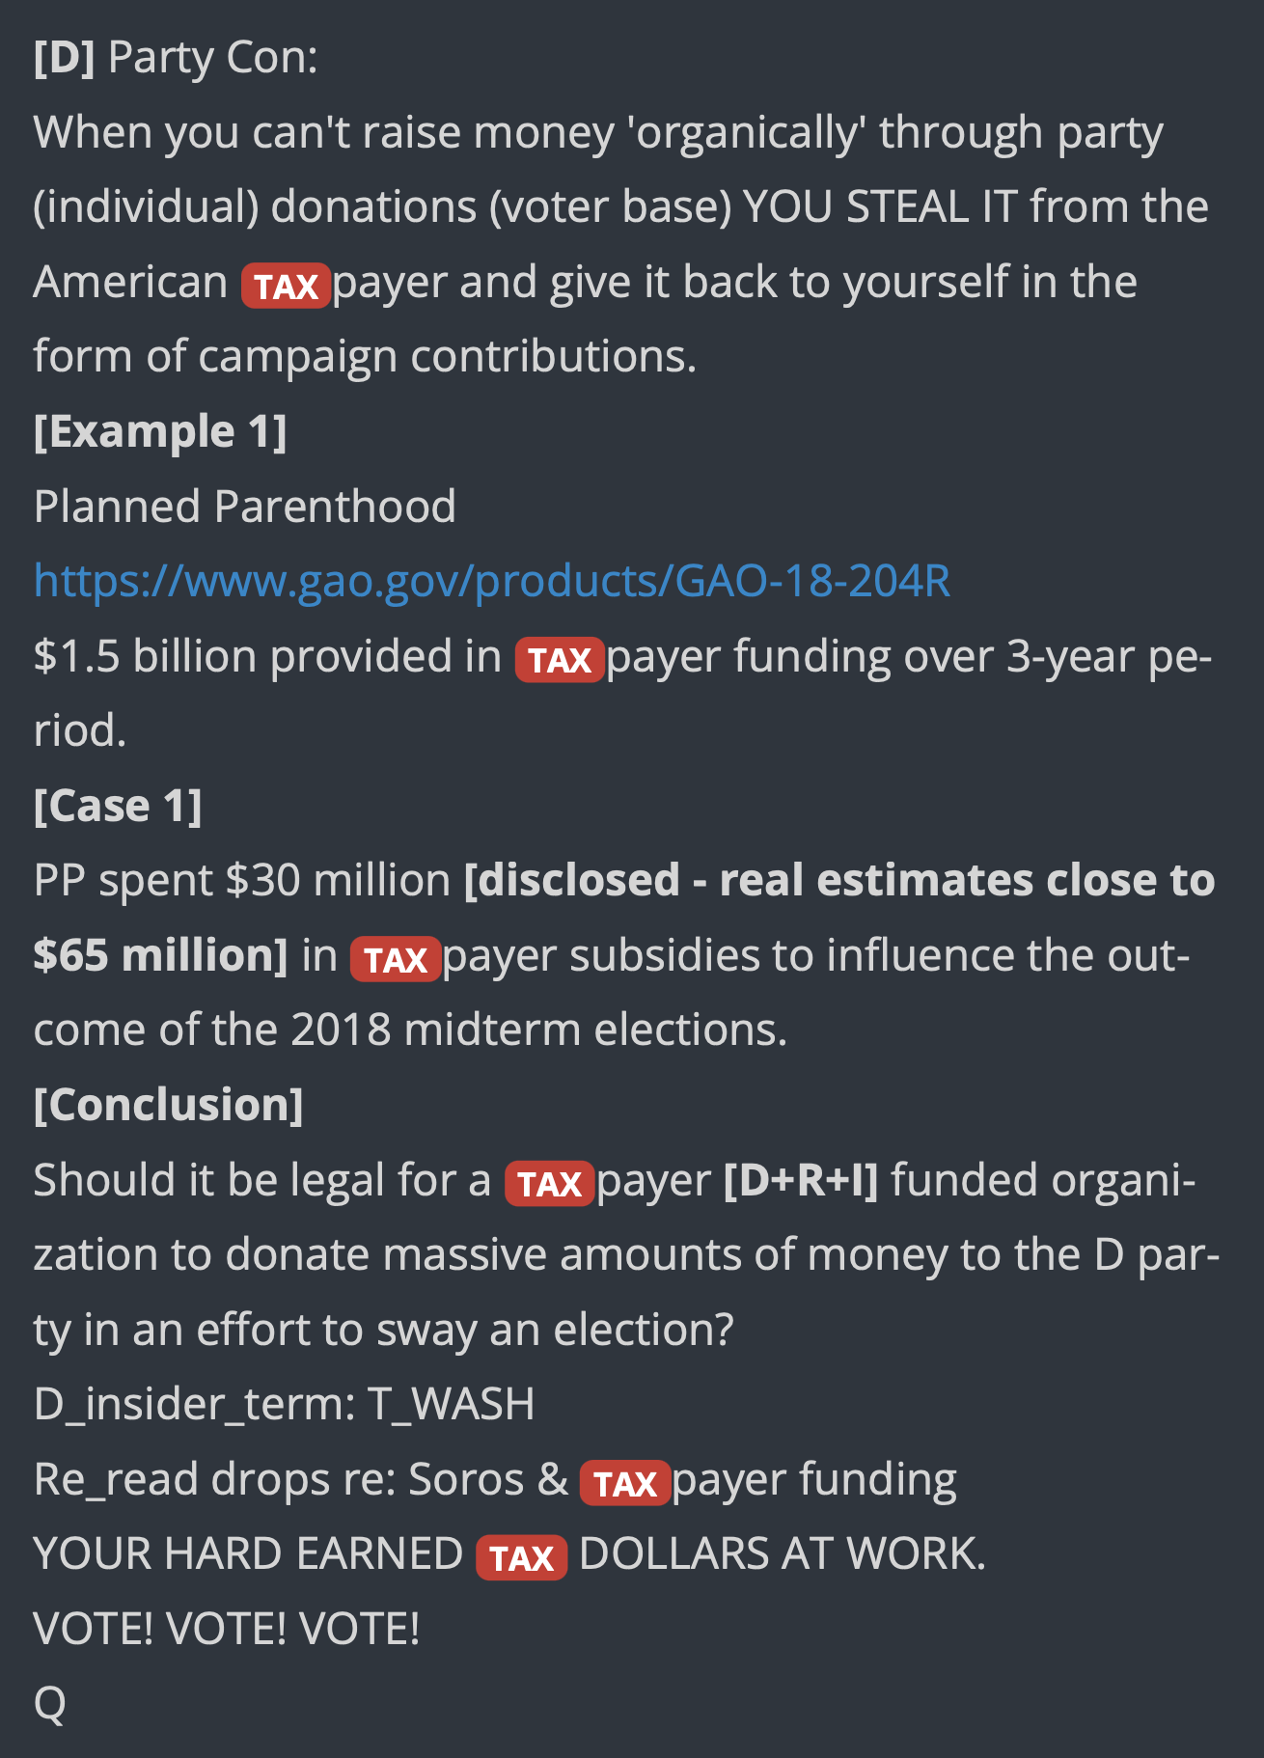Click the "Party Con:" title text
The image size is (1264, 1758).
pos(212,58)
